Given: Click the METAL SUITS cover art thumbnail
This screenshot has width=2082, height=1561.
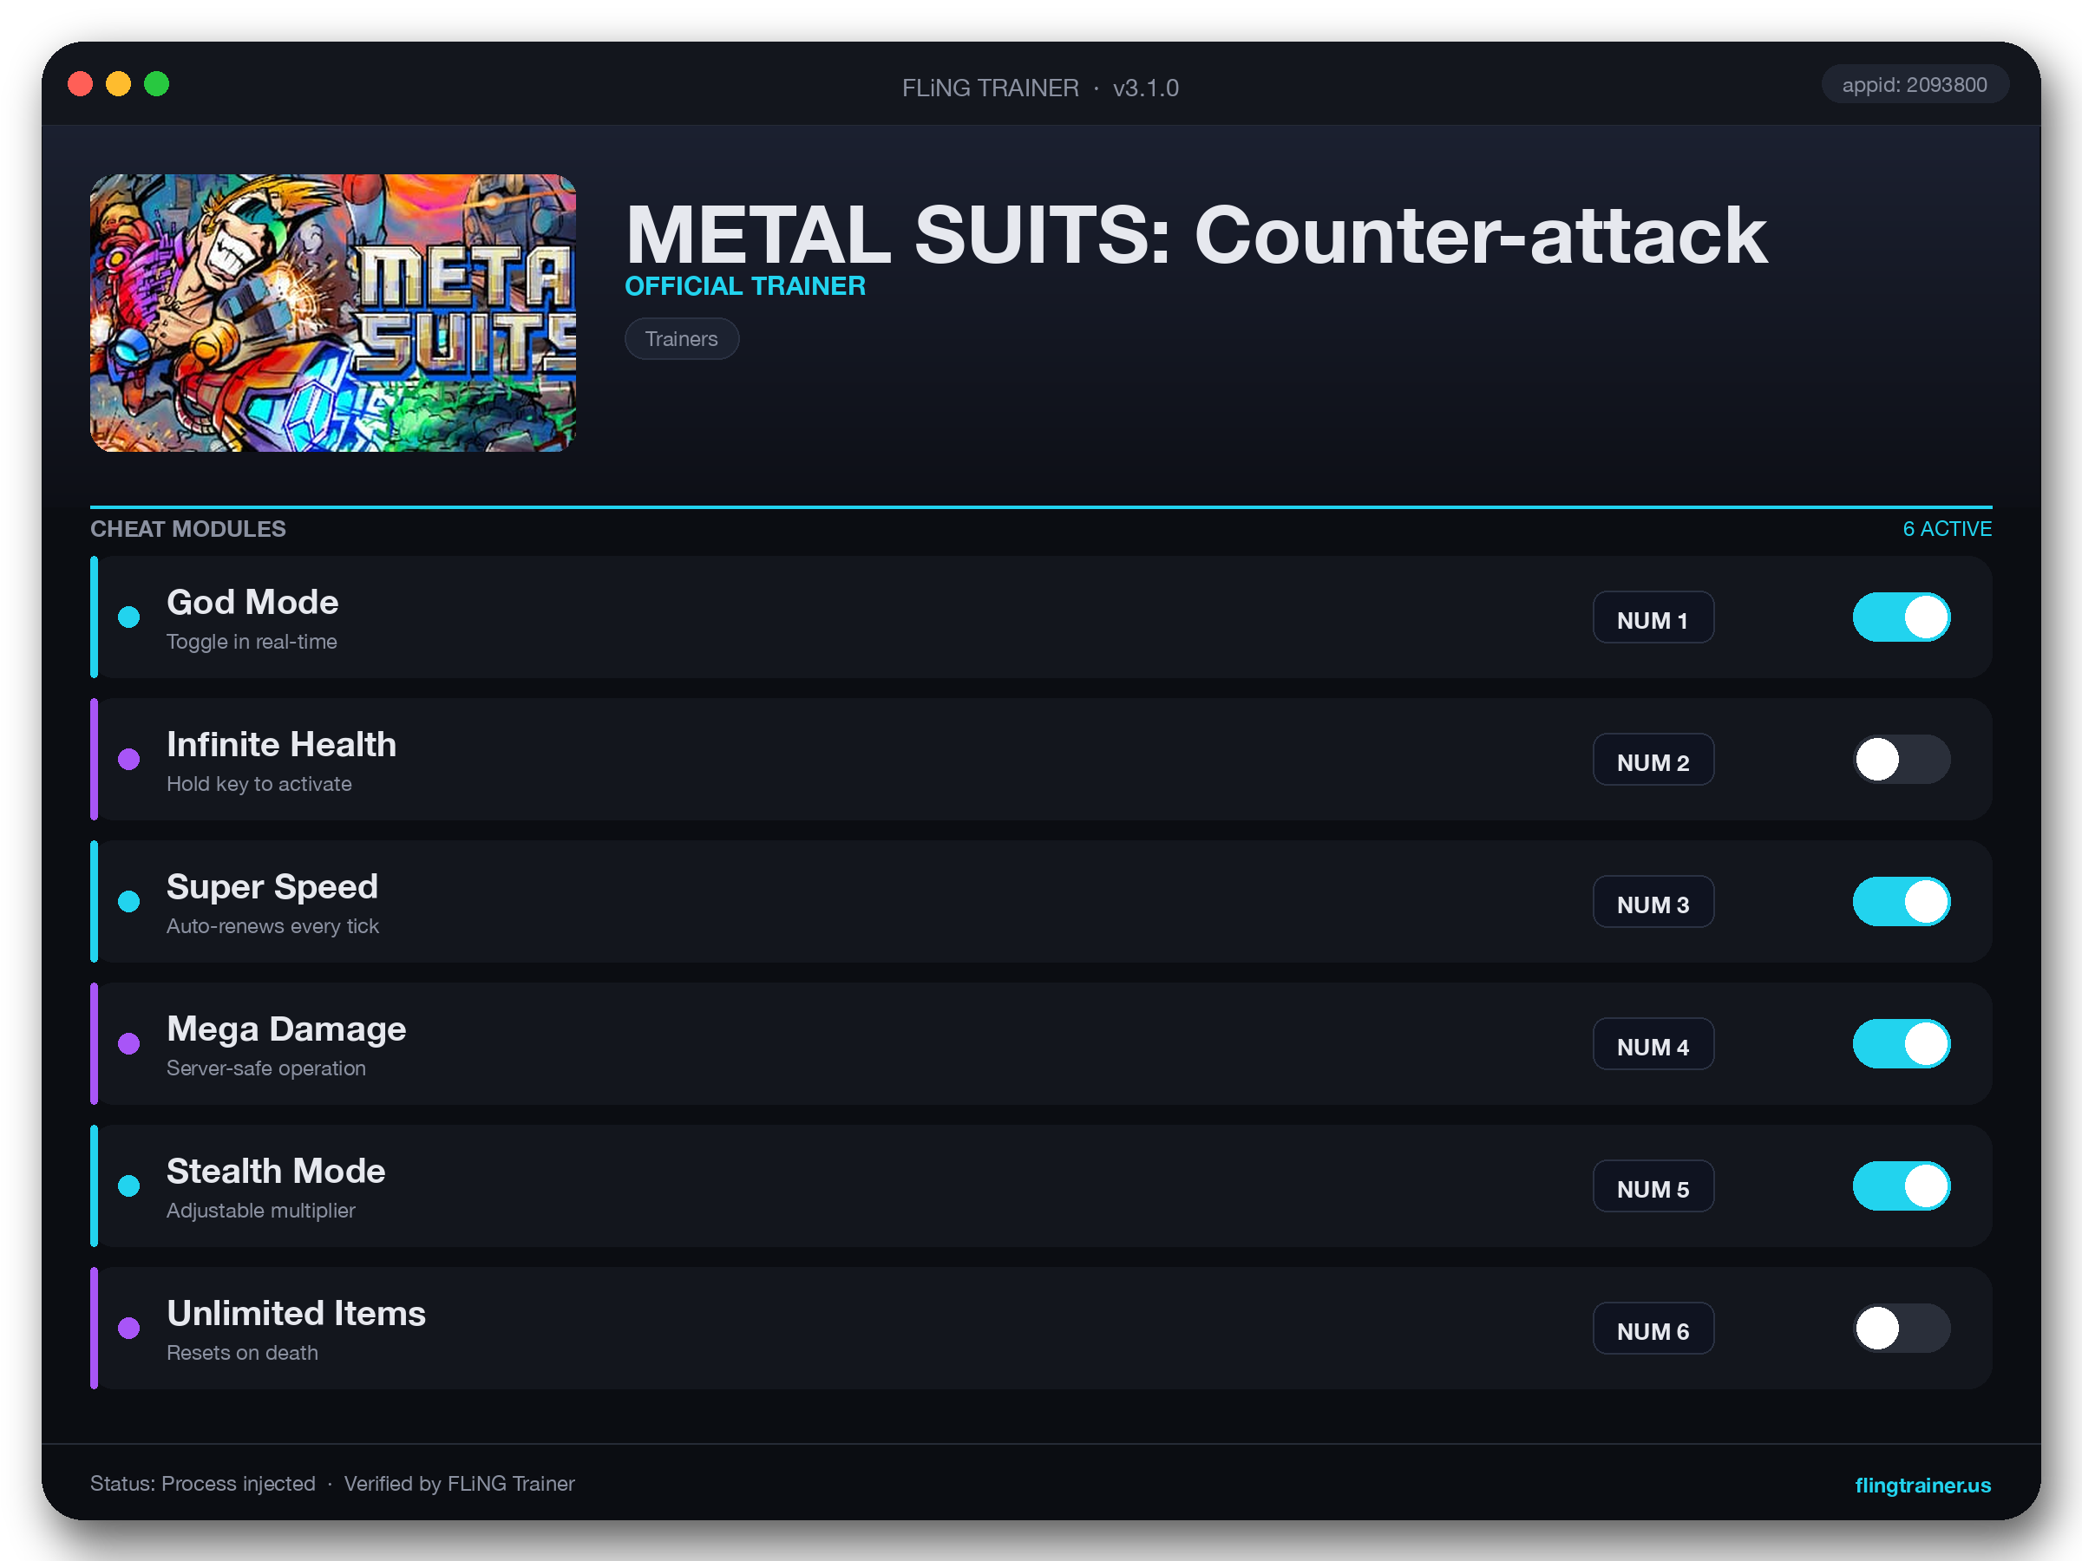Looking at the screenshot, I should [332, 312].
